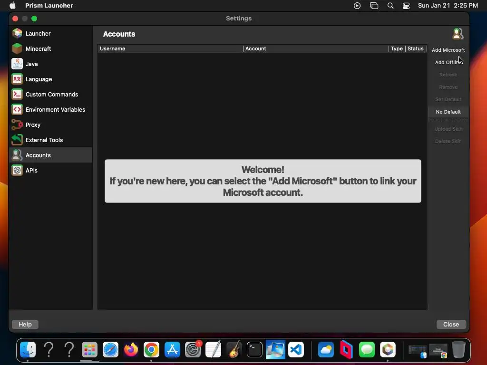This screenshot has width=487, height=365.
Task: Open System Settings from the dock
Action: point(193,350)
